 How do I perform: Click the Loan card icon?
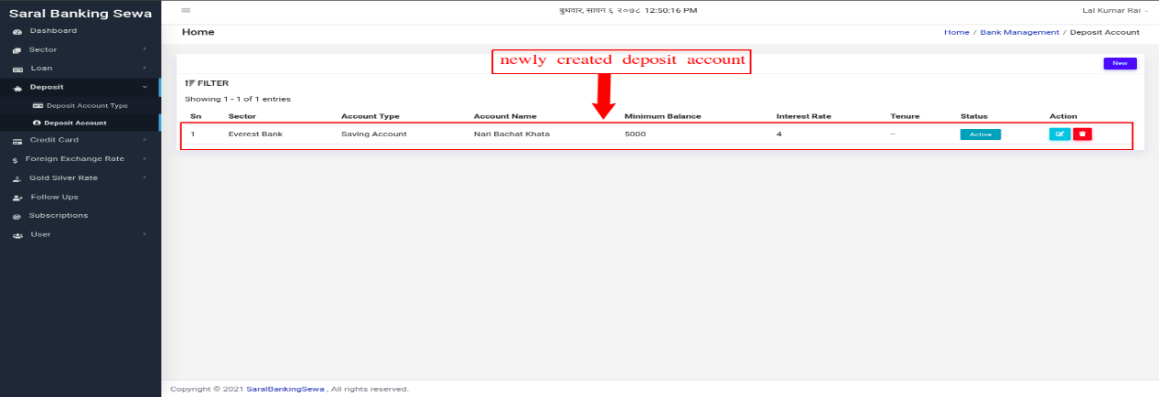click(17, 69)
